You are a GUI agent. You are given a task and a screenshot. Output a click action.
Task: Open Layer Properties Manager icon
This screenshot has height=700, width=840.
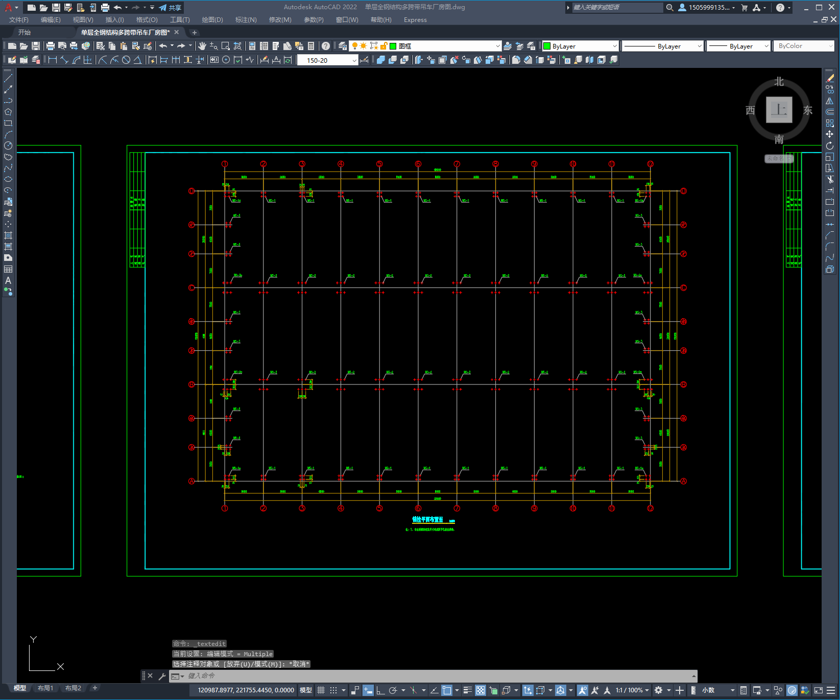coord(343,46)
